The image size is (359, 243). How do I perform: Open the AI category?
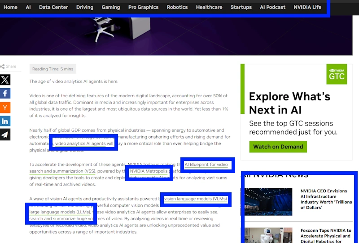tap(28, 7)
